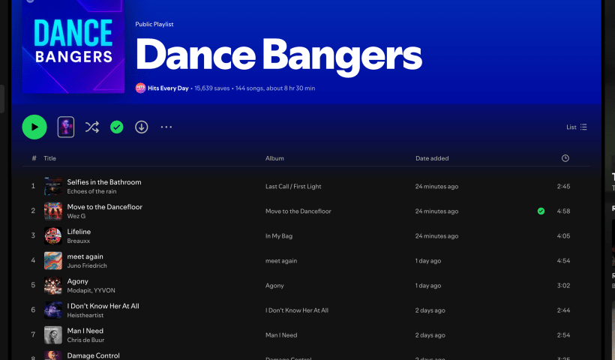
Task: Click the duration clock column header
Action: pos(565,158)
